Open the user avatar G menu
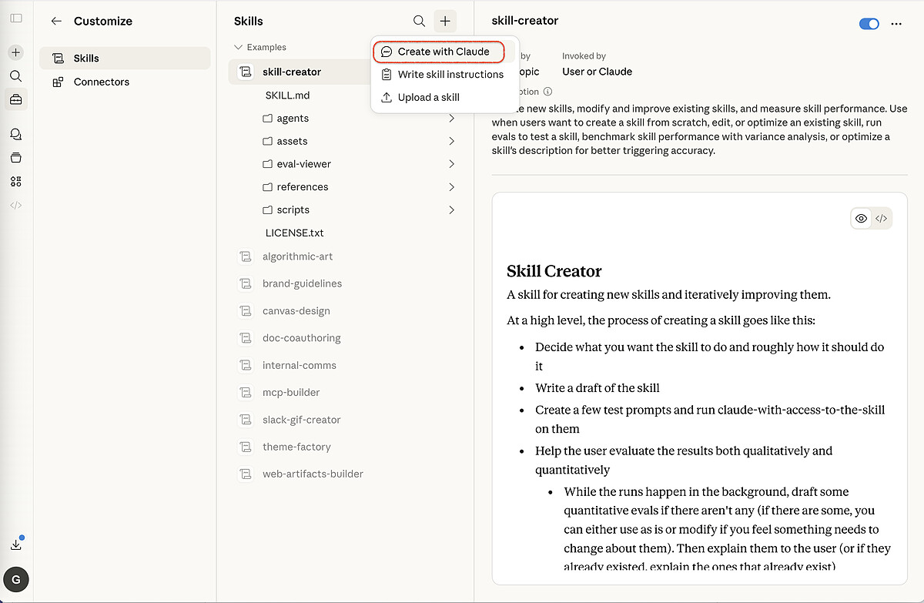This screenshot has height=603, width=924. 16,578
